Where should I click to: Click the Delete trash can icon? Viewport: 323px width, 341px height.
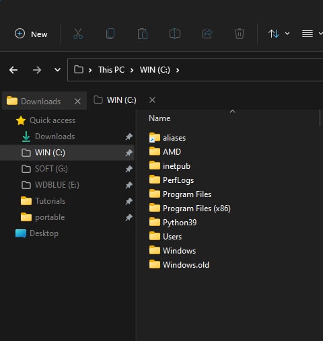tap(240, 34)
